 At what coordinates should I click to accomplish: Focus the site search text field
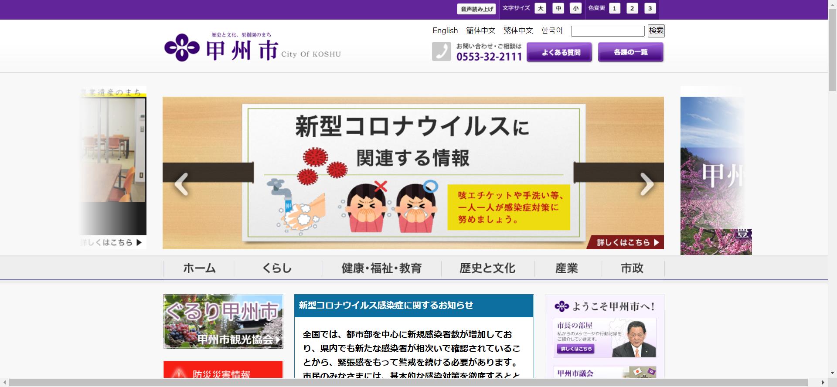tap(608, 31)
